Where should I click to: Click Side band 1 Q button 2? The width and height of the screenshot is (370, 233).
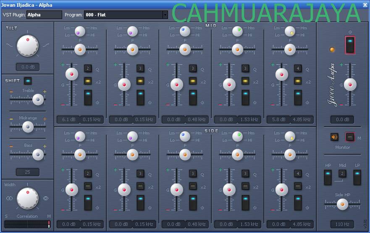(88, 174)
